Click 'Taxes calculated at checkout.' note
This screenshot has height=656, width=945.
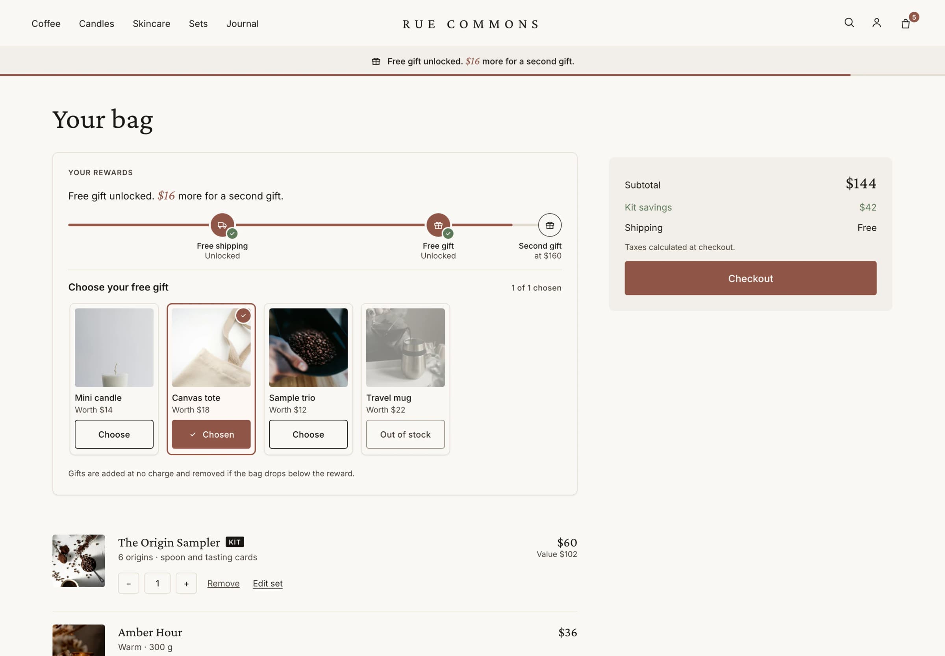coord(679,247)
